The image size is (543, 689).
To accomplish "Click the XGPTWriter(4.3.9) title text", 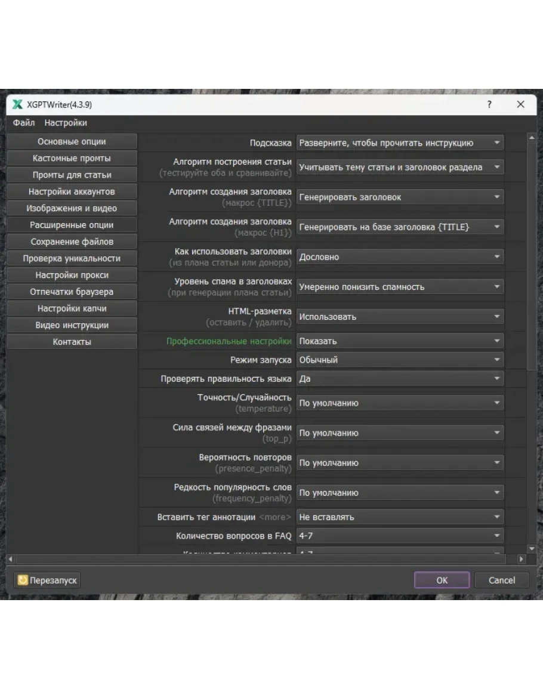I will pos(59,104).
